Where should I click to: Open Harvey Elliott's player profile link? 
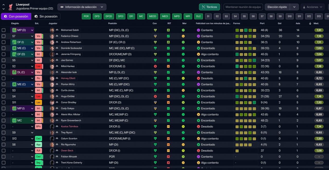(x=68, y=78)
